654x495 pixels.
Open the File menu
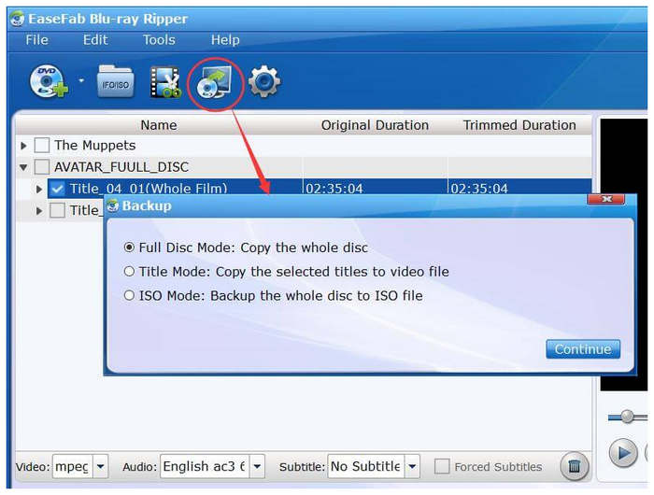36,40
